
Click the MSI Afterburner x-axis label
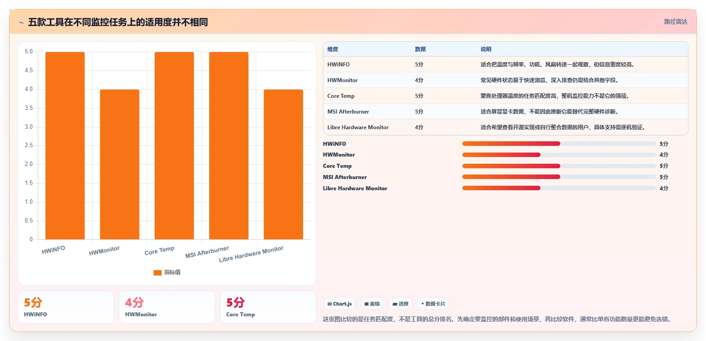pyautogui.click(x=207, y=252)
